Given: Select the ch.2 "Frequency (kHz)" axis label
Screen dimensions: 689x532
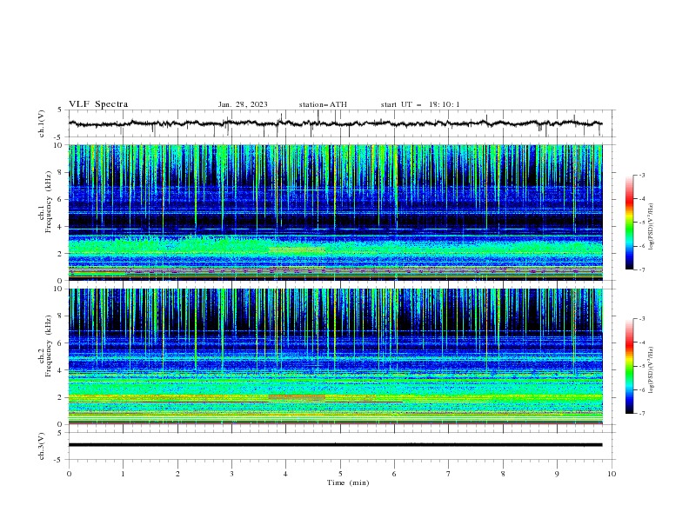Looking at the screenshot, I should 48,346.
